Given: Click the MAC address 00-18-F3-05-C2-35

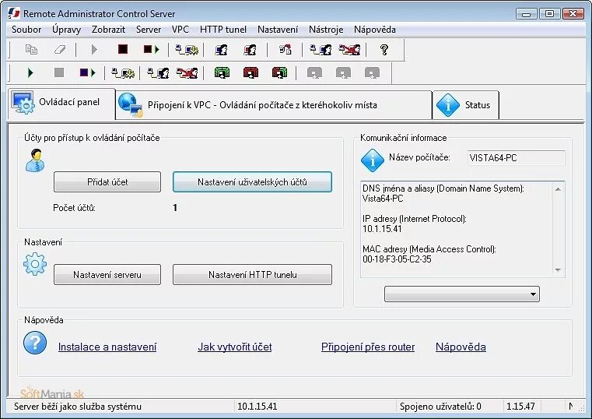Looking at the screenshot, I should point(397,259).
